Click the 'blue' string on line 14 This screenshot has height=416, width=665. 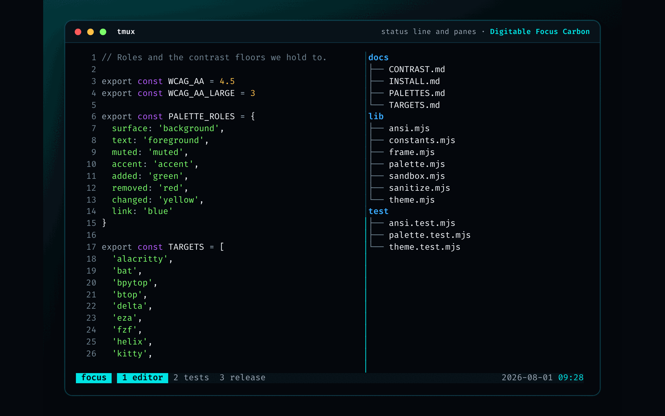(158, 211)
